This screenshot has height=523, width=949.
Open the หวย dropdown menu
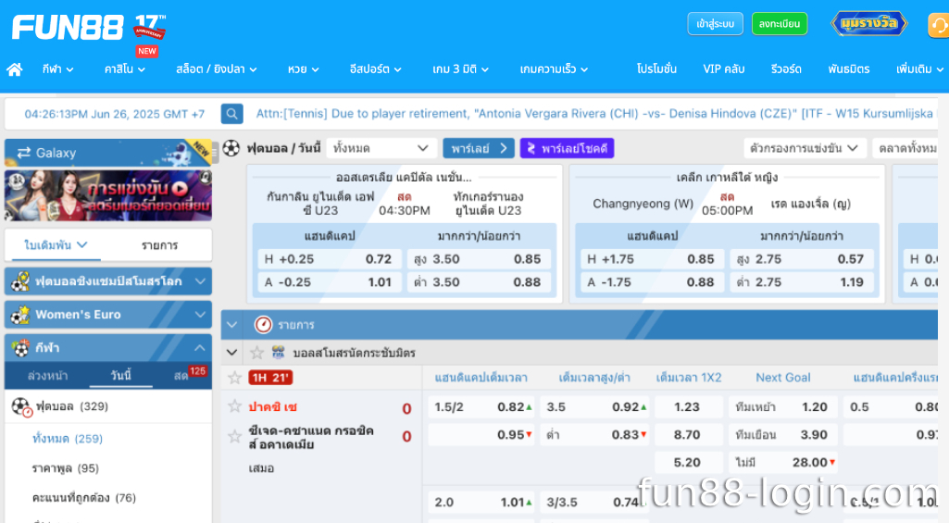coord(304,69)
